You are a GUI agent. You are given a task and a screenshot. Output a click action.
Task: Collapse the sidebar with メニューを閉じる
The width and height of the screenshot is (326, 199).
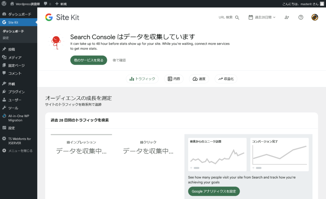pos(20,151)
